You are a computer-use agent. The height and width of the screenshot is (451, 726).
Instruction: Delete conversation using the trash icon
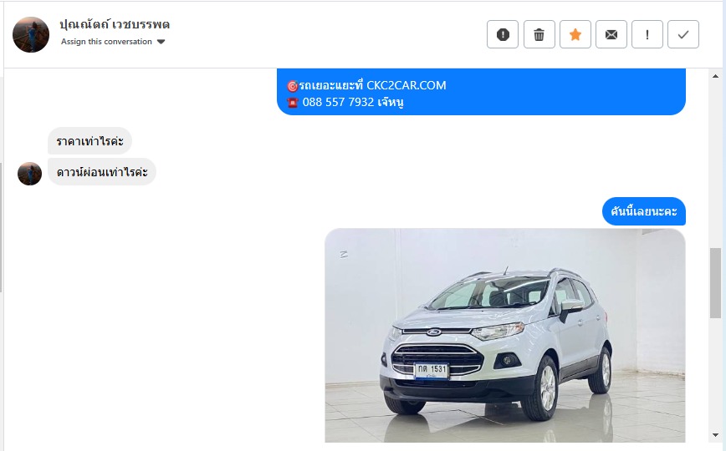539,34
